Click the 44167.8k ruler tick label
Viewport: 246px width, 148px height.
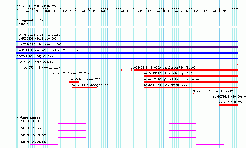point(88,11)
